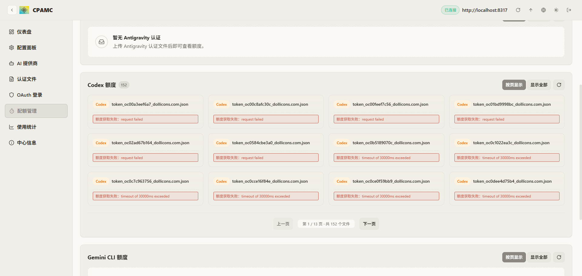The width and height of the screenshot is (582, 276).
Task: Select 显示全部 for Gemini CLI quota
Action: (x=539, y=257)
